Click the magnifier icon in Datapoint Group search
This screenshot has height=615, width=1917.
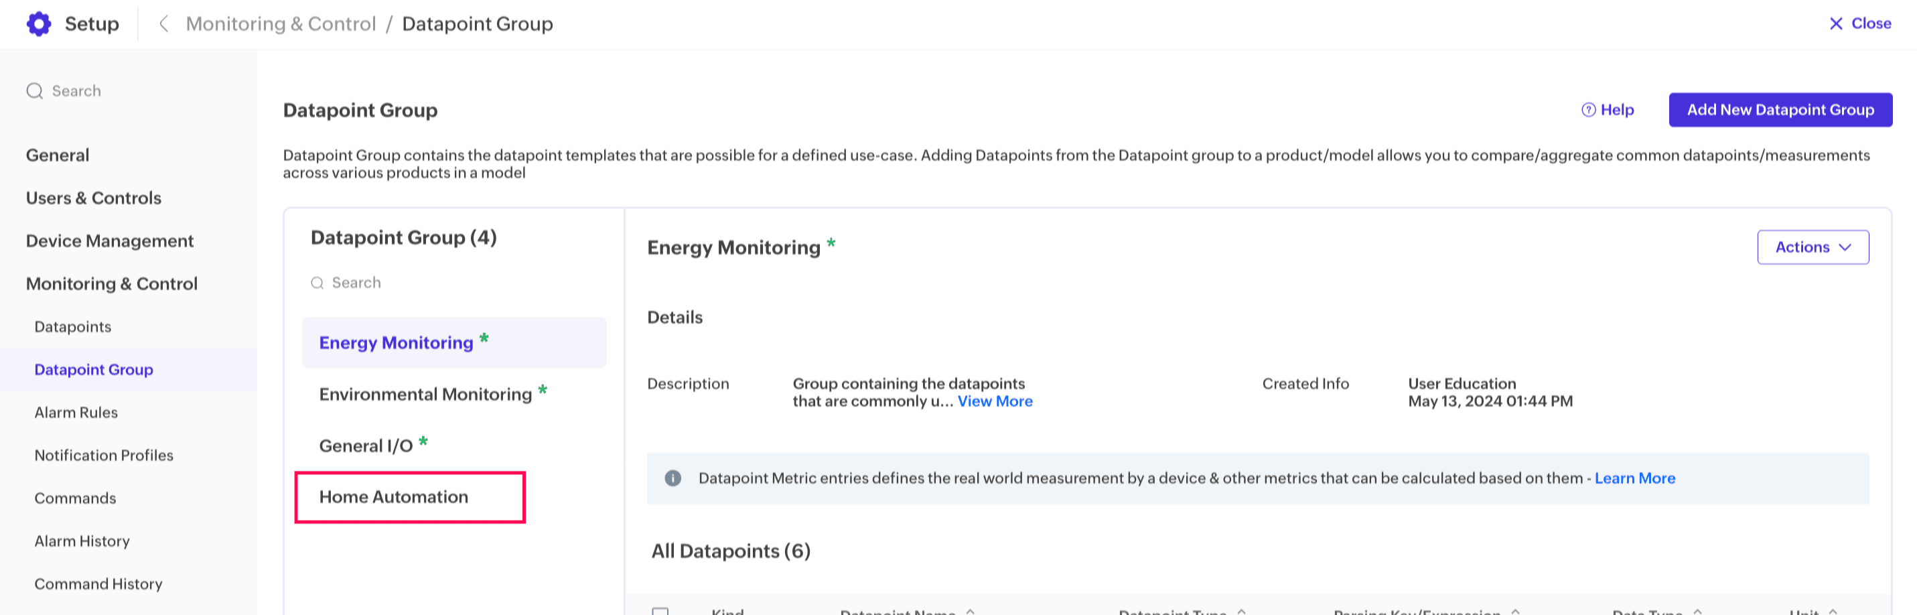[317, 283]
